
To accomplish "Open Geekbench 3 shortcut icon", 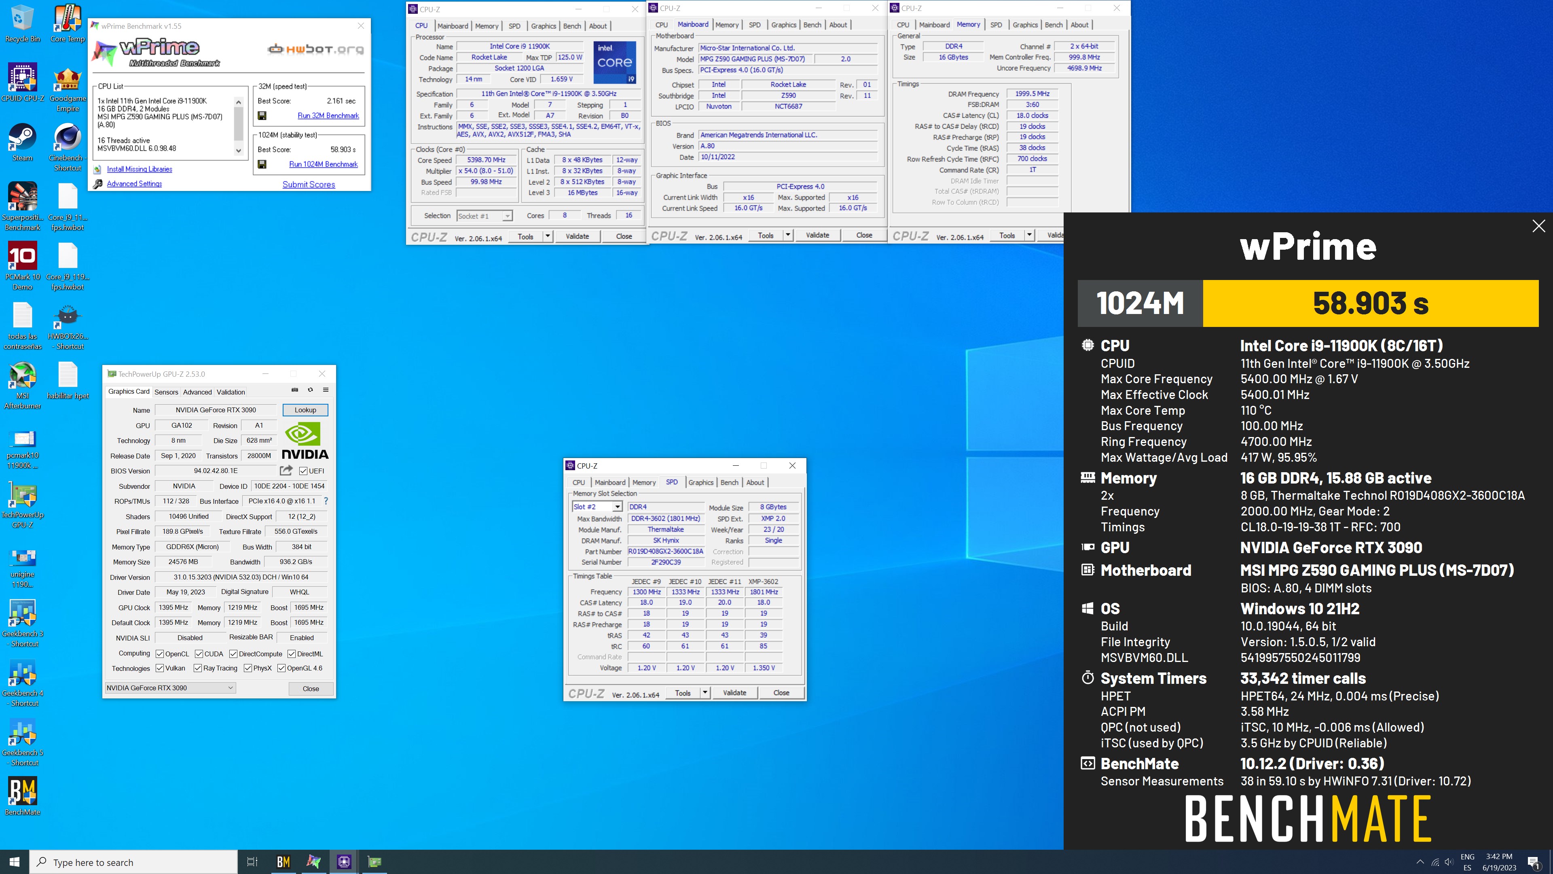I will tap(22, 623).
